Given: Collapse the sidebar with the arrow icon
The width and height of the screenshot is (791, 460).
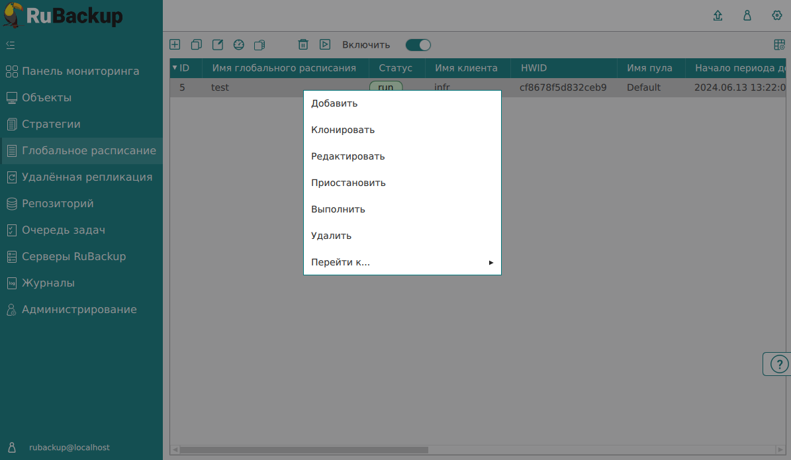Looking at the screenshot, I should click(x=10, y=45).
